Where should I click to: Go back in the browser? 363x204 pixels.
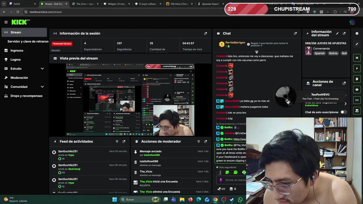4,12
